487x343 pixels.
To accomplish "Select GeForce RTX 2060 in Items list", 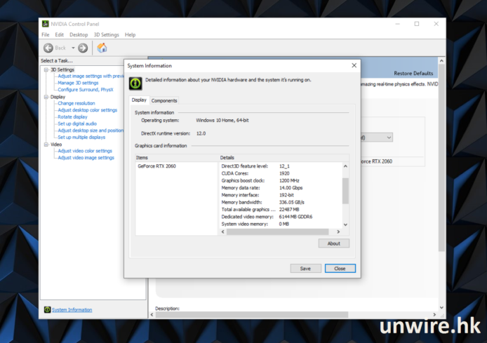I will point(156,166).
